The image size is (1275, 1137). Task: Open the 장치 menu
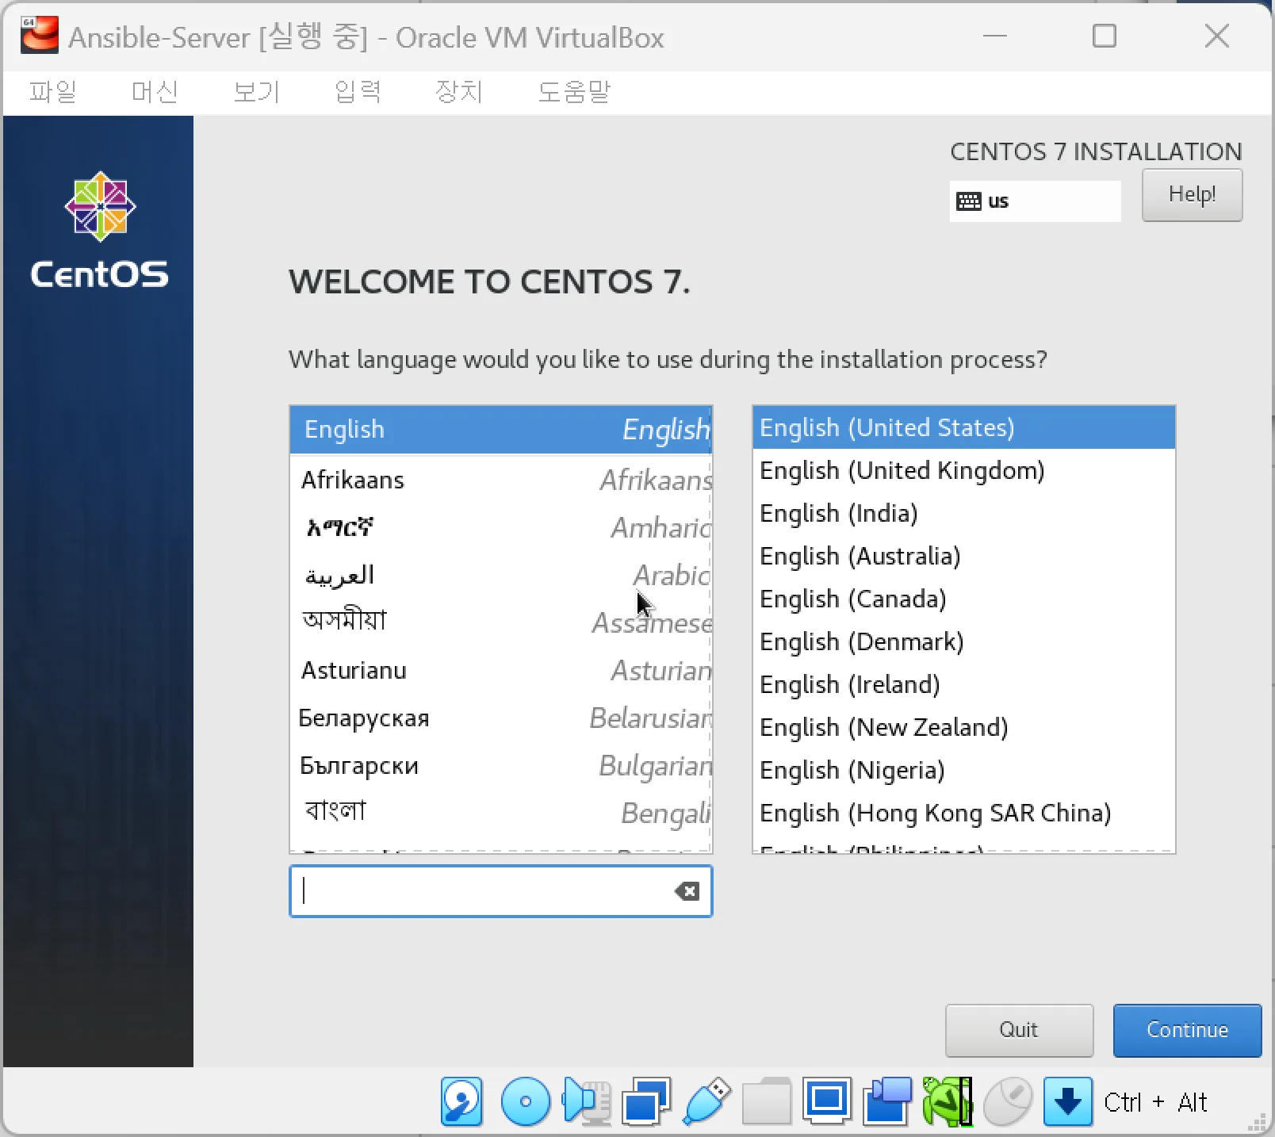[x=458, y=92]
